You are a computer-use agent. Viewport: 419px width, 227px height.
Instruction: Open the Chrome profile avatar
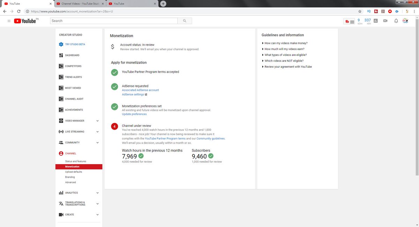click(x=407, y=11)
